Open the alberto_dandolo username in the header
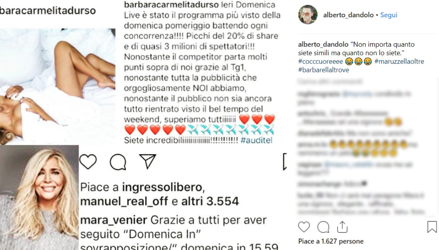This screenshot has width=439, height=250. [348, 15]
